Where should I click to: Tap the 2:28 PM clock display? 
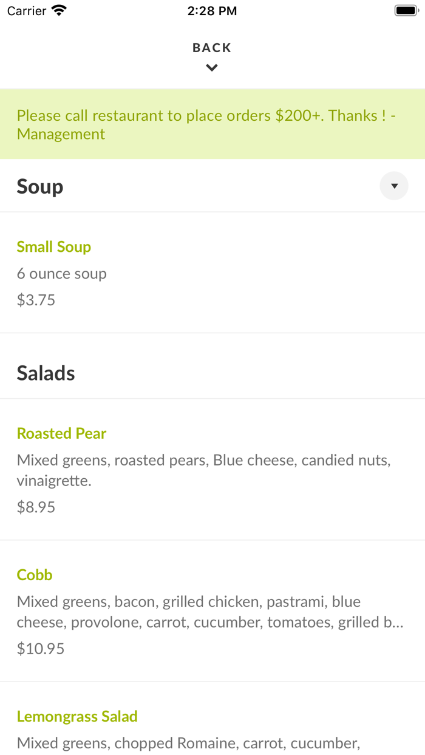pos(212,10)
